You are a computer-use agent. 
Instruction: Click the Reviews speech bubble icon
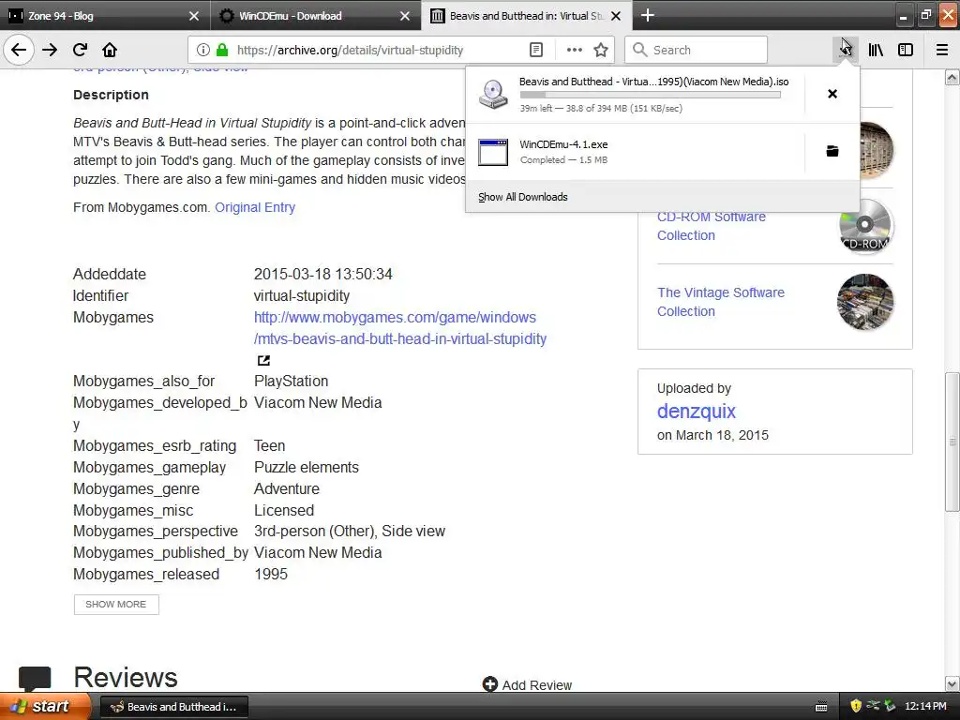tap(35, 679)
